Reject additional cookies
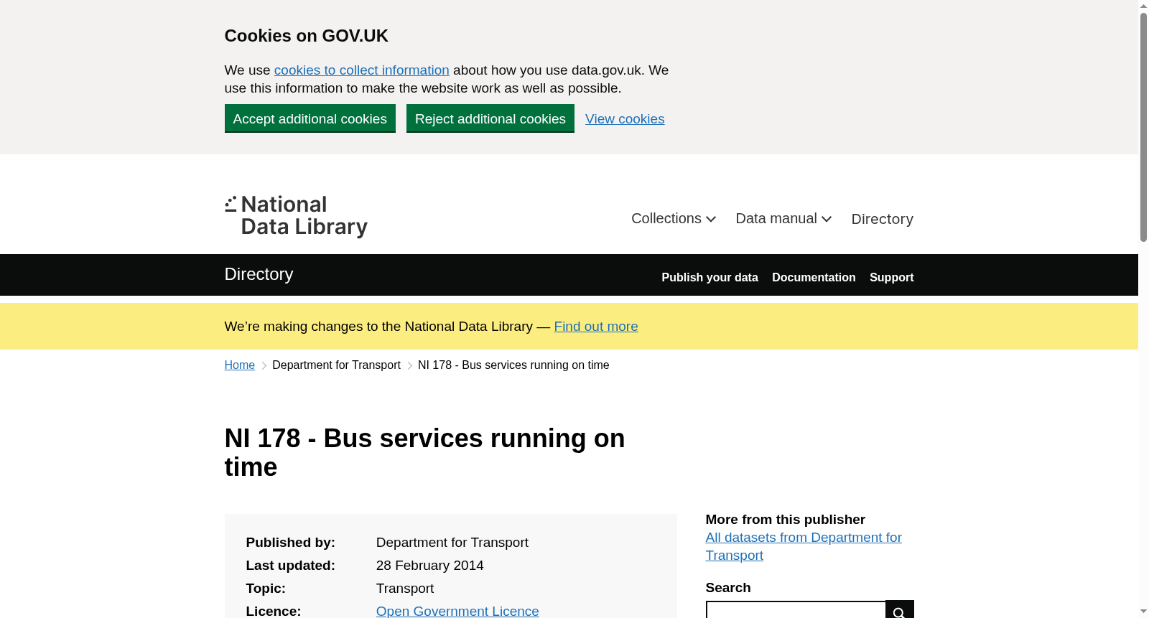 pyautogui.click(x=490, y=118)
